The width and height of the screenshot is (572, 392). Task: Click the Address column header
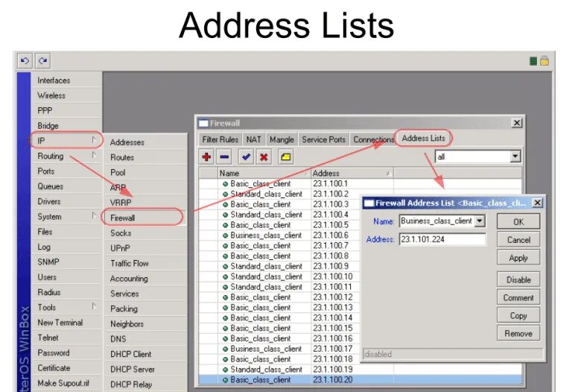pos(352,174)
